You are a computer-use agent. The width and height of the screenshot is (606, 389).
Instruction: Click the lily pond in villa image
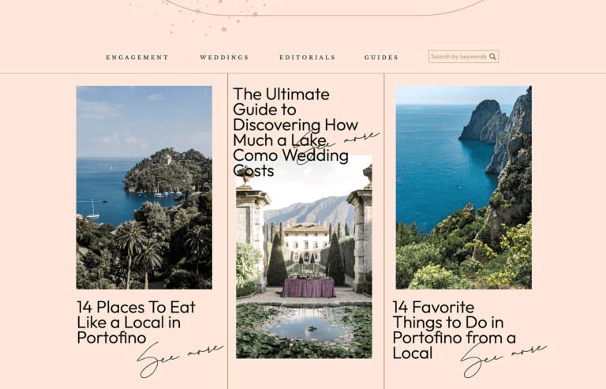click(304, 331)
